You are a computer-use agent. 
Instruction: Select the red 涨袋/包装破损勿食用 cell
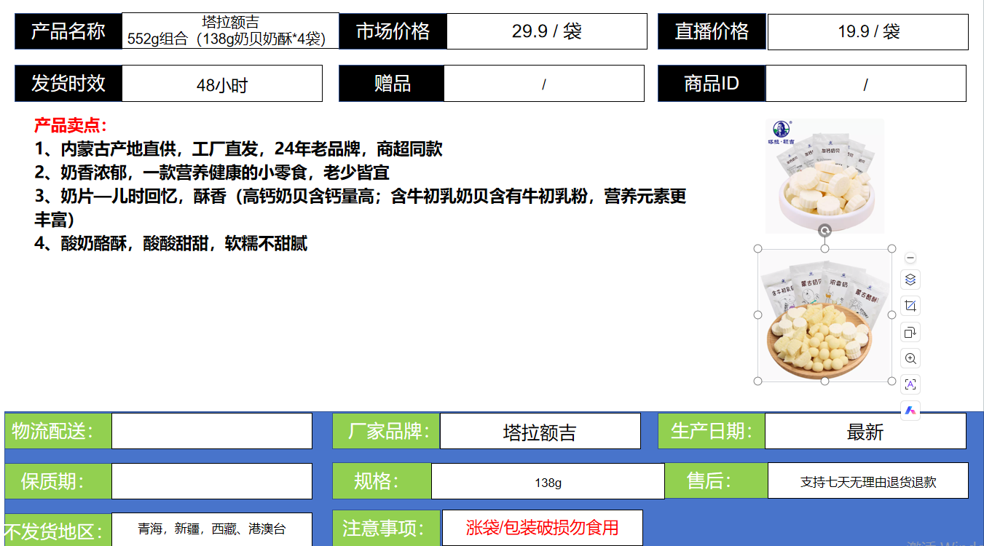pos(542,528)
